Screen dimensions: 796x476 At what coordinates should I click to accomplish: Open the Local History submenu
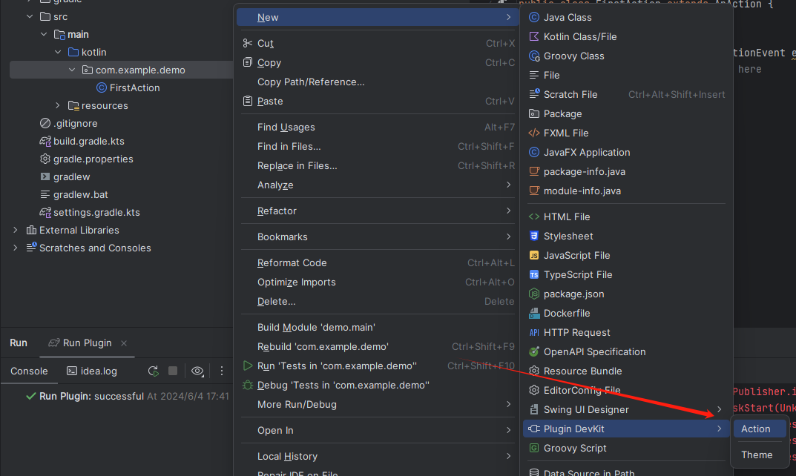point(378,456)
